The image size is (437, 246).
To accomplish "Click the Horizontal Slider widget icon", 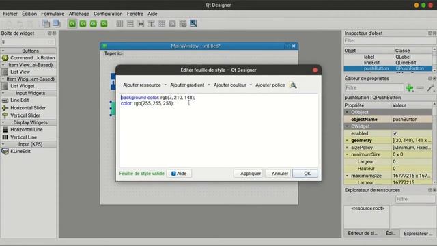I will [5, 108].
